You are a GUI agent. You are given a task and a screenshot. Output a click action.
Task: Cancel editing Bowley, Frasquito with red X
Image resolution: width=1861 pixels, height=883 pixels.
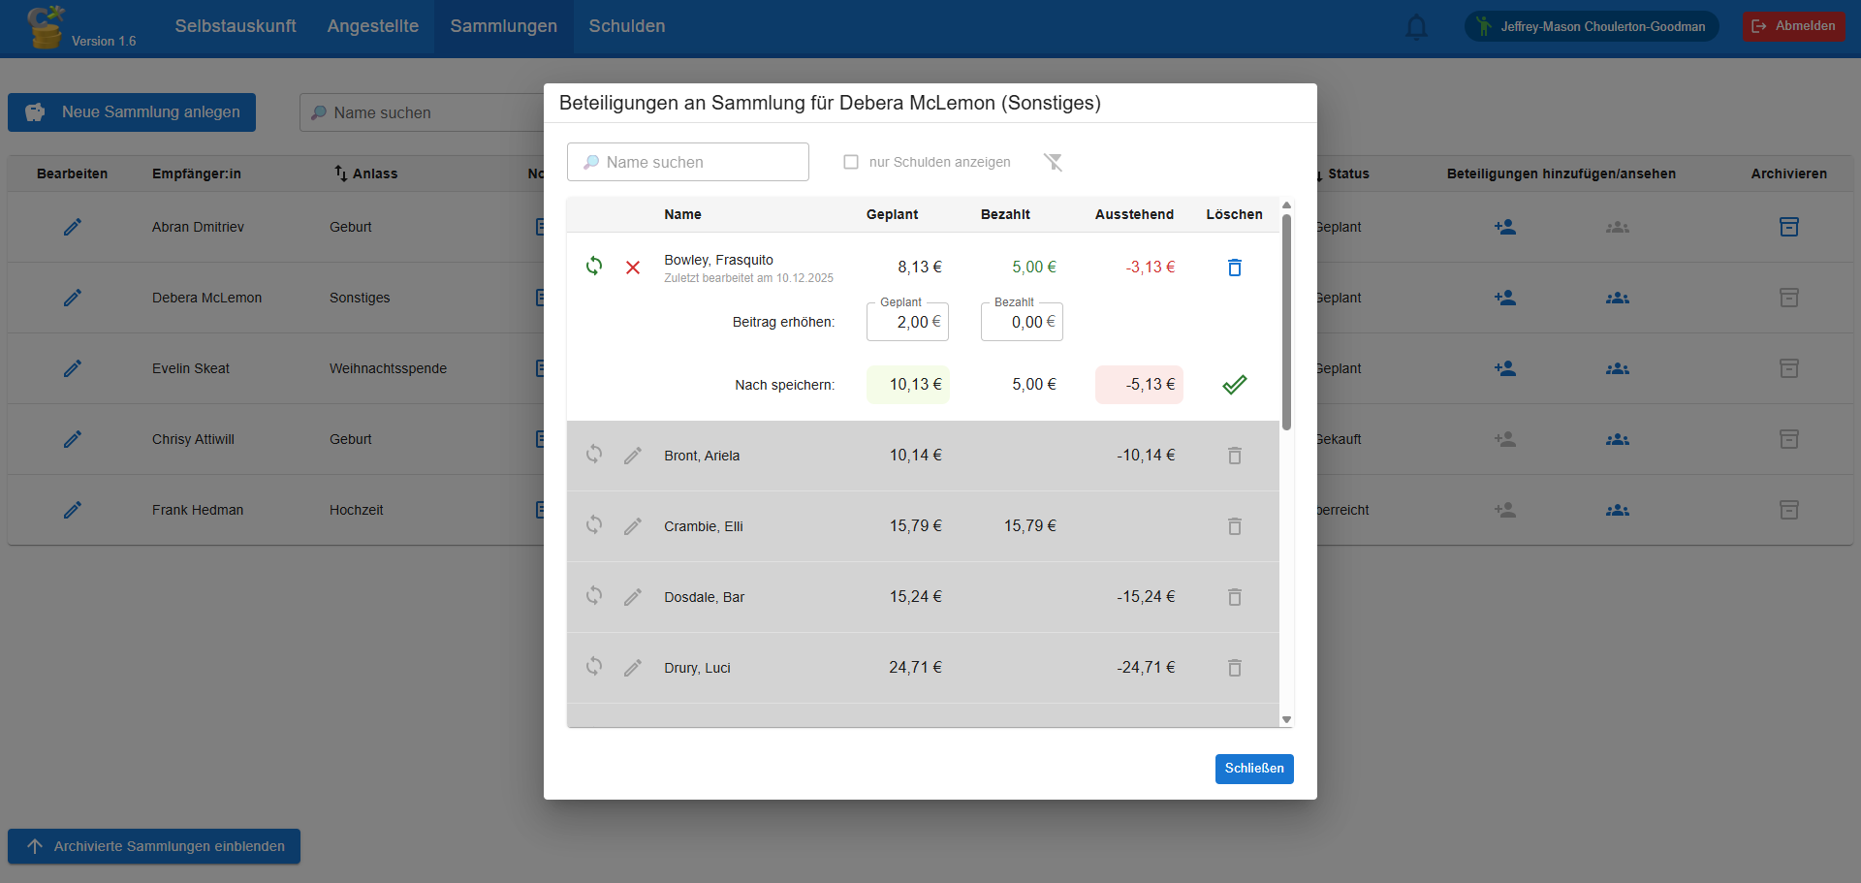(x=633, y=268)
